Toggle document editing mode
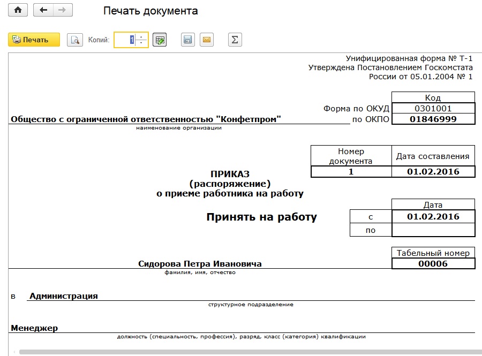Screen dimensions: 482x356 (x=160, y=40)
